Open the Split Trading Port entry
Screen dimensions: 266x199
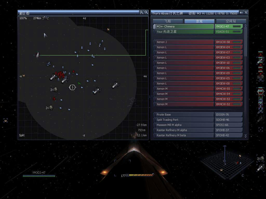pos(198,120)
